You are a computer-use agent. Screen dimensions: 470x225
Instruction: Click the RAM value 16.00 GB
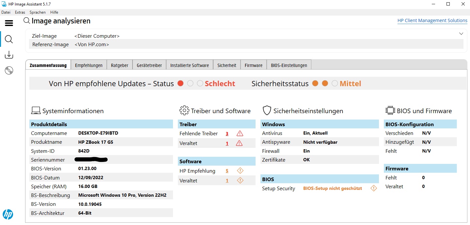click(88, 186)
